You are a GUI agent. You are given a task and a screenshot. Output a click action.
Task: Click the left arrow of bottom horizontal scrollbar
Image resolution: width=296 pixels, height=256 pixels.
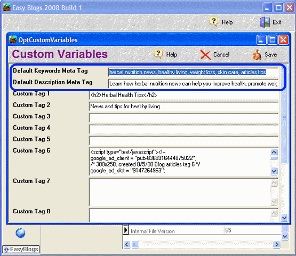coord(127,244)
